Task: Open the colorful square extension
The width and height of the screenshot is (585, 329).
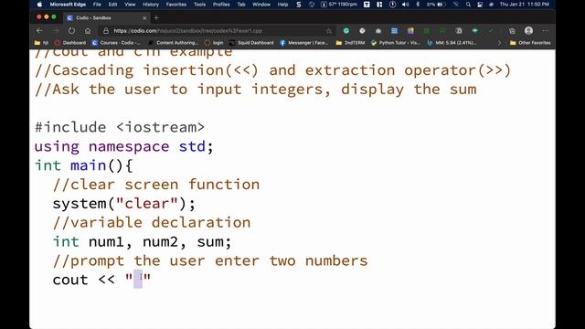Action: 410,30
